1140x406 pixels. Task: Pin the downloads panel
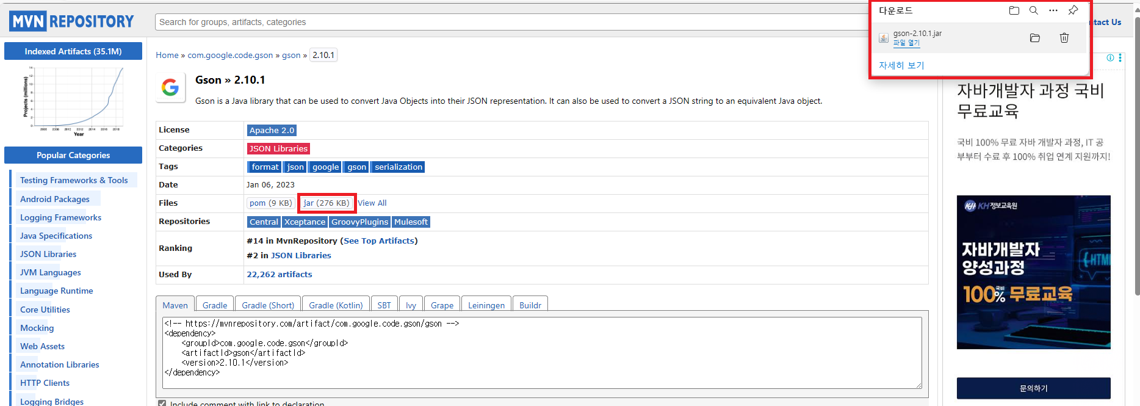coord(1073,10)
